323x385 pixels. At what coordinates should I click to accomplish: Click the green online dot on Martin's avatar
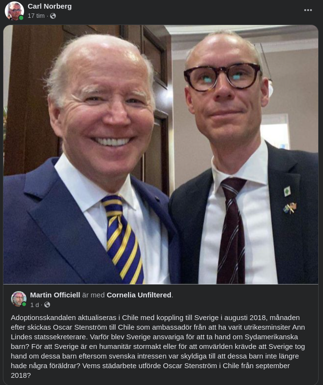[24, 304]
